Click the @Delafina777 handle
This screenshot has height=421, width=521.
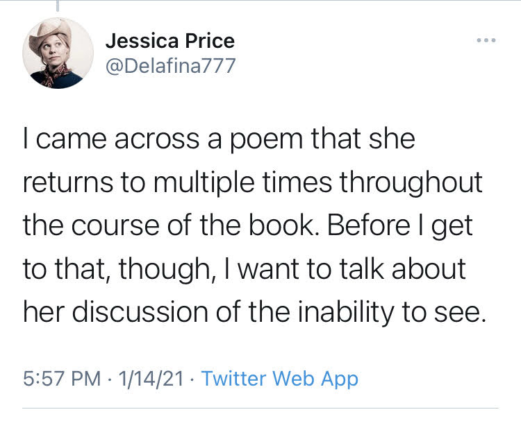pos(170,67)
